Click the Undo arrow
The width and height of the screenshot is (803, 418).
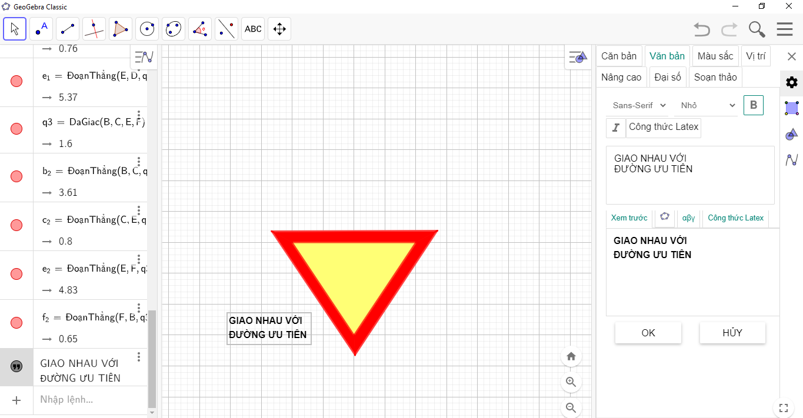point(701,29)
